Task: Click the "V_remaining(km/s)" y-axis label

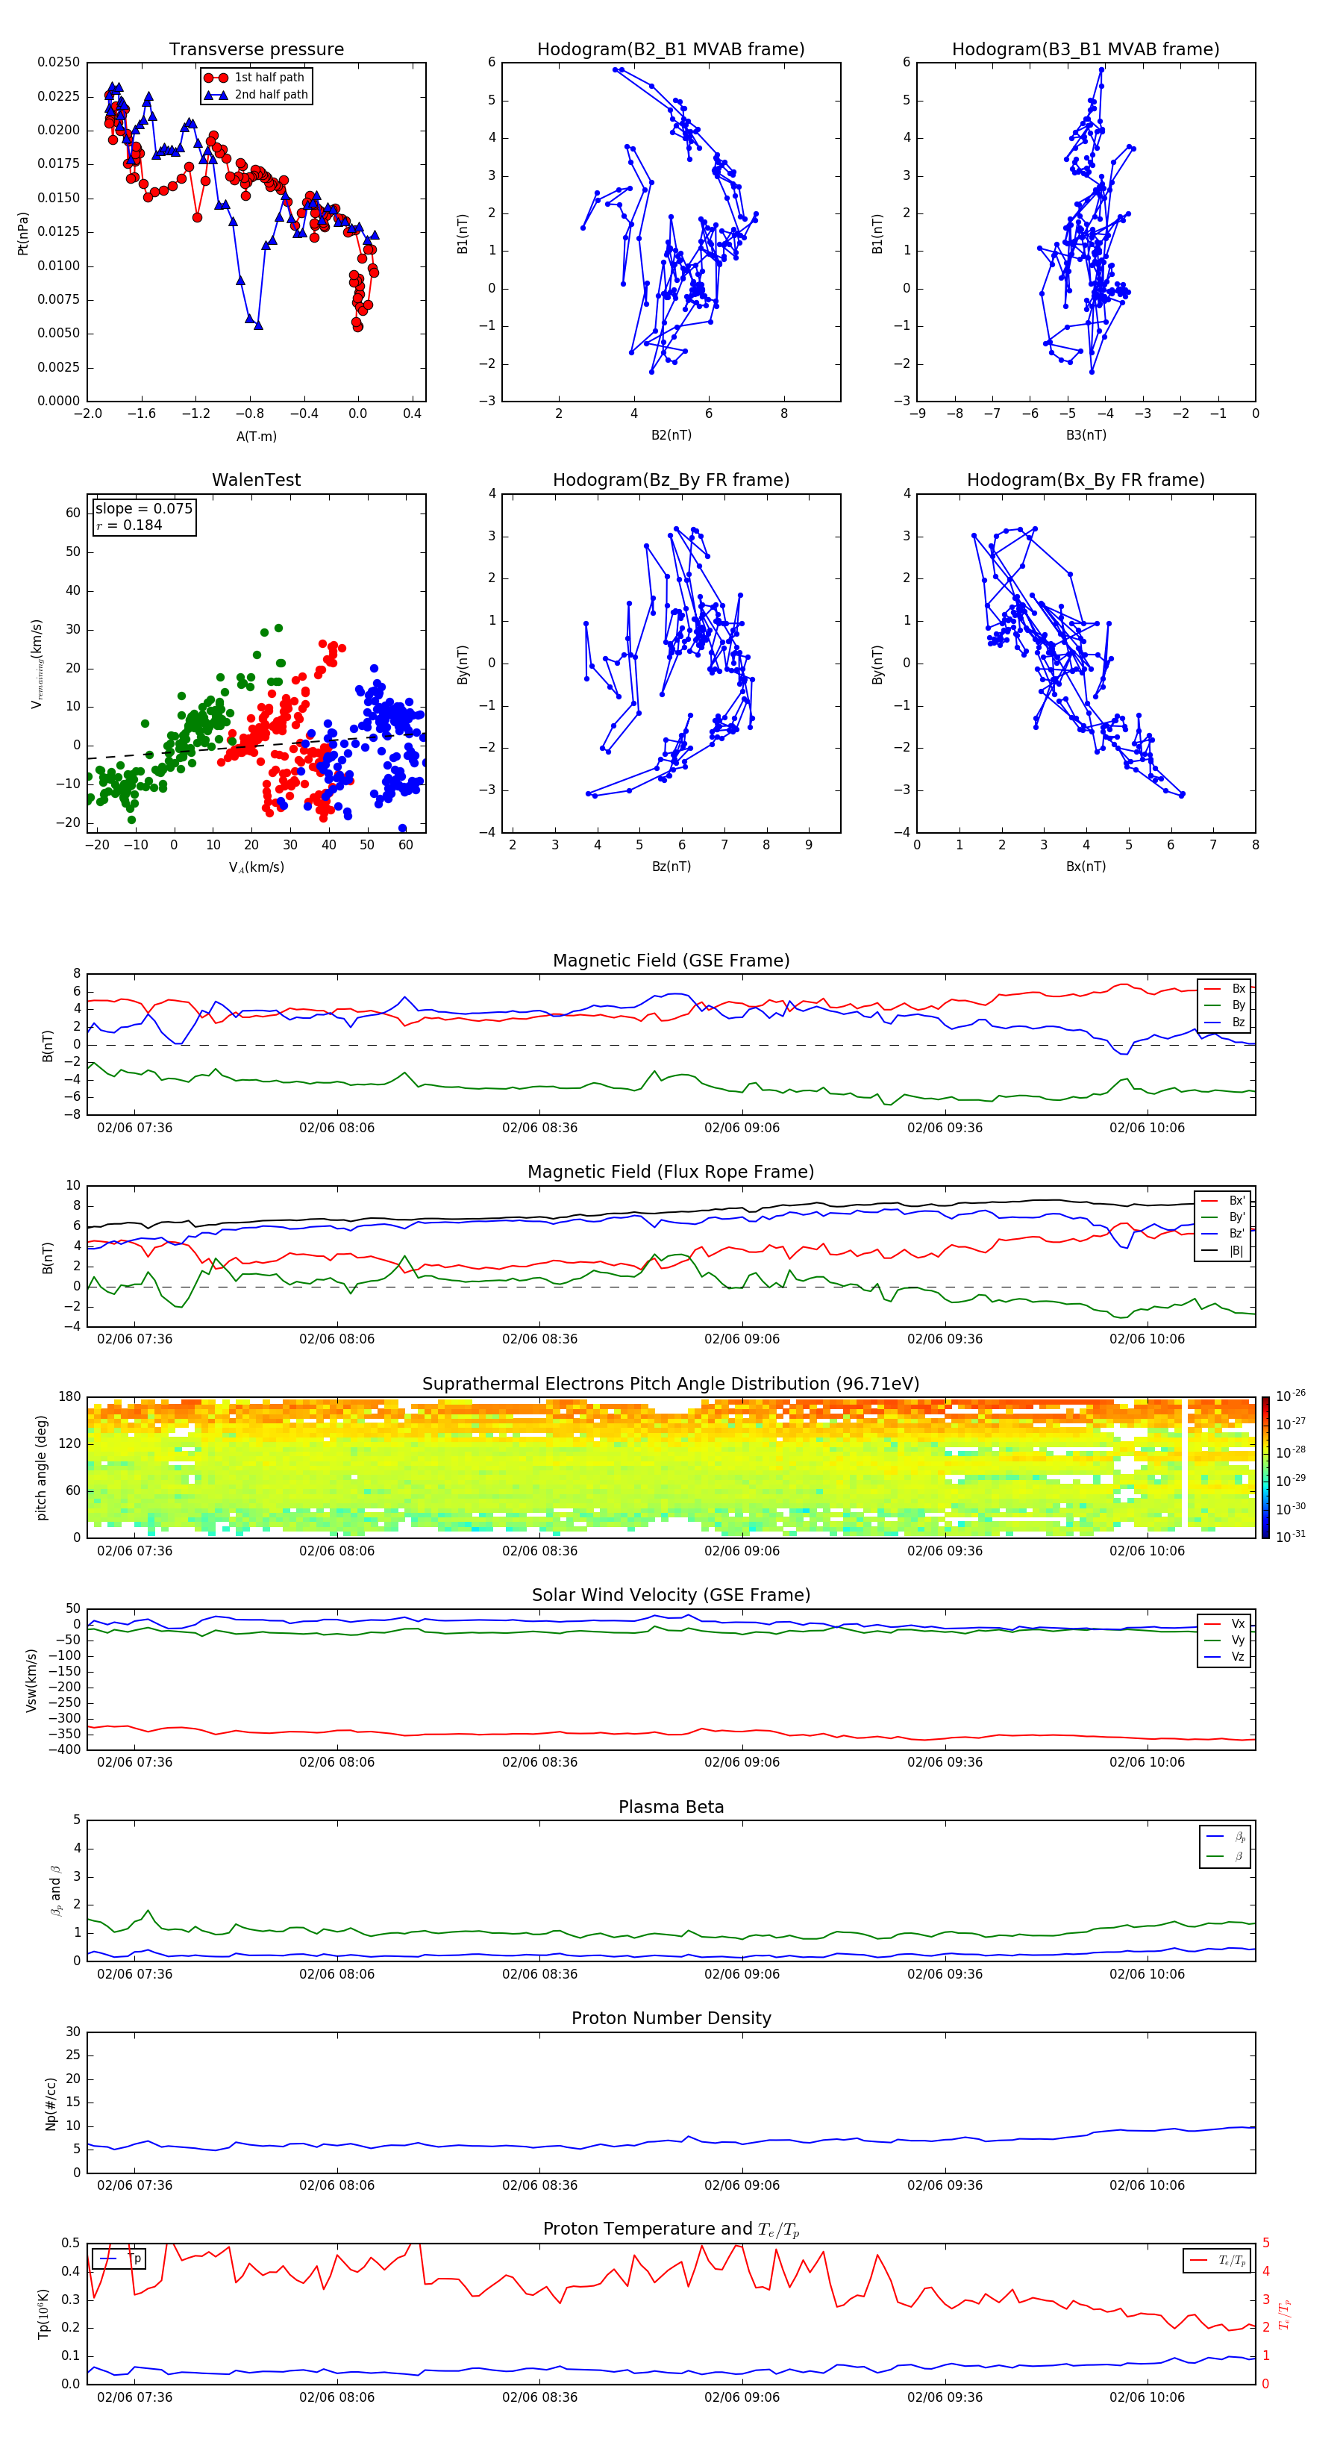Action: (x=37, y=664)
